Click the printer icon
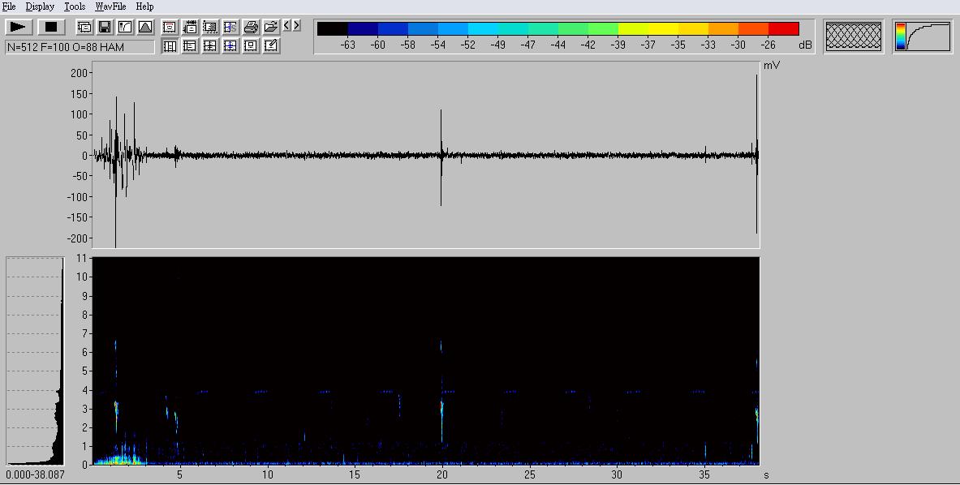The image size is (960, 485). [251, 27]
